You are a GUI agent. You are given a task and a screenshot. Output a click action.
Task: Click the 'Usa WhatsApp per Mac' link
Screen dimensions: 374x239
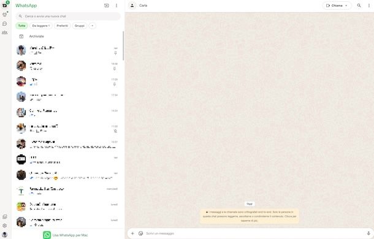[70, 235]
